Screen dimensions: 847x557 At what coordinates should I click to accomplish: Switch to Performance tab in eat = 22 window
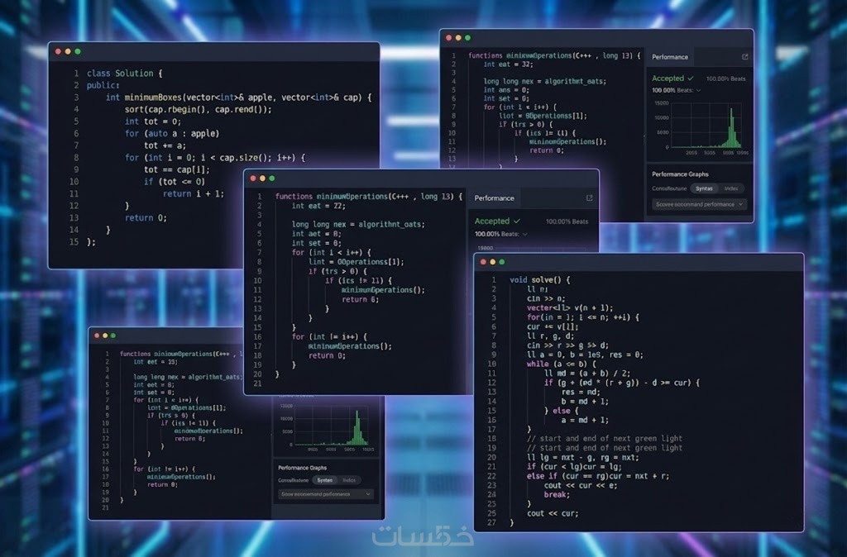point(495,198)
